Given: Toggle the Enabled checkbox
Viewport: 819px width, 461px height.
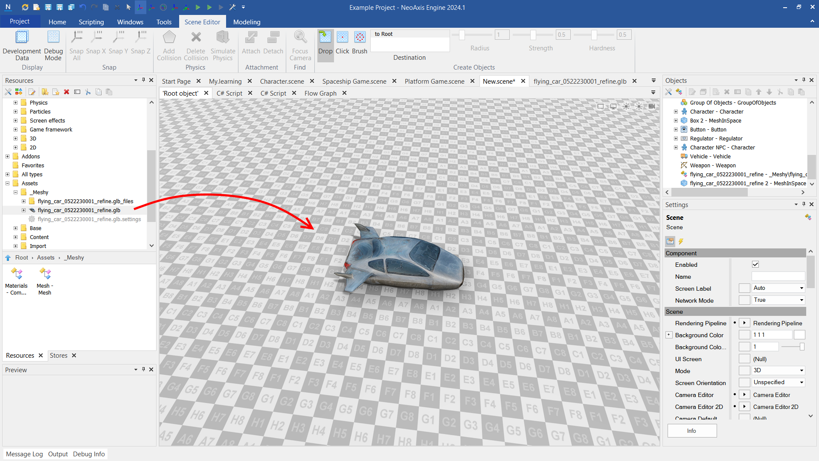Looking at the screenshot, I should [755, 265].
